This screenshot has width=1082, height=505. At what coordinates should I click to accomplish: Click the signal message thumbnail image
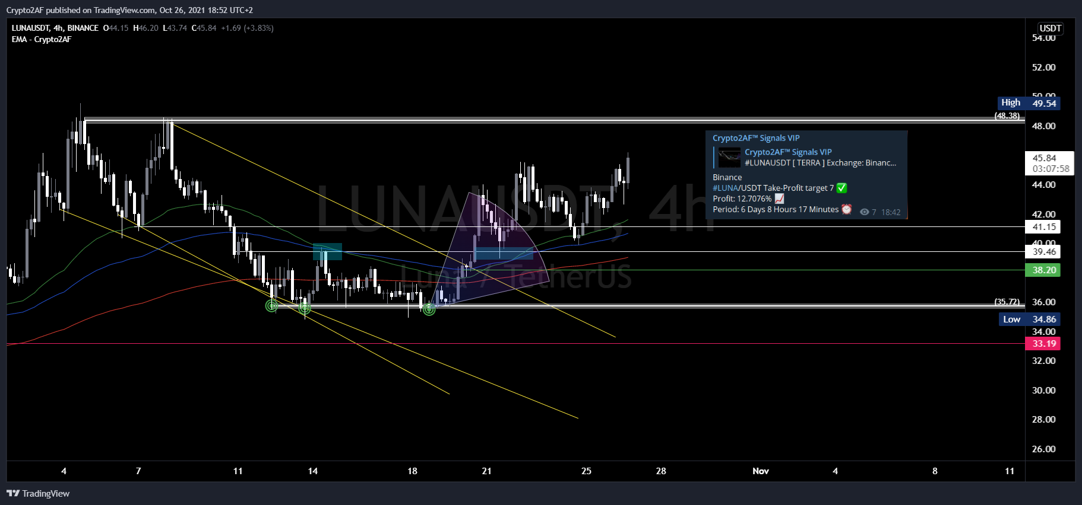click(729, 158)
